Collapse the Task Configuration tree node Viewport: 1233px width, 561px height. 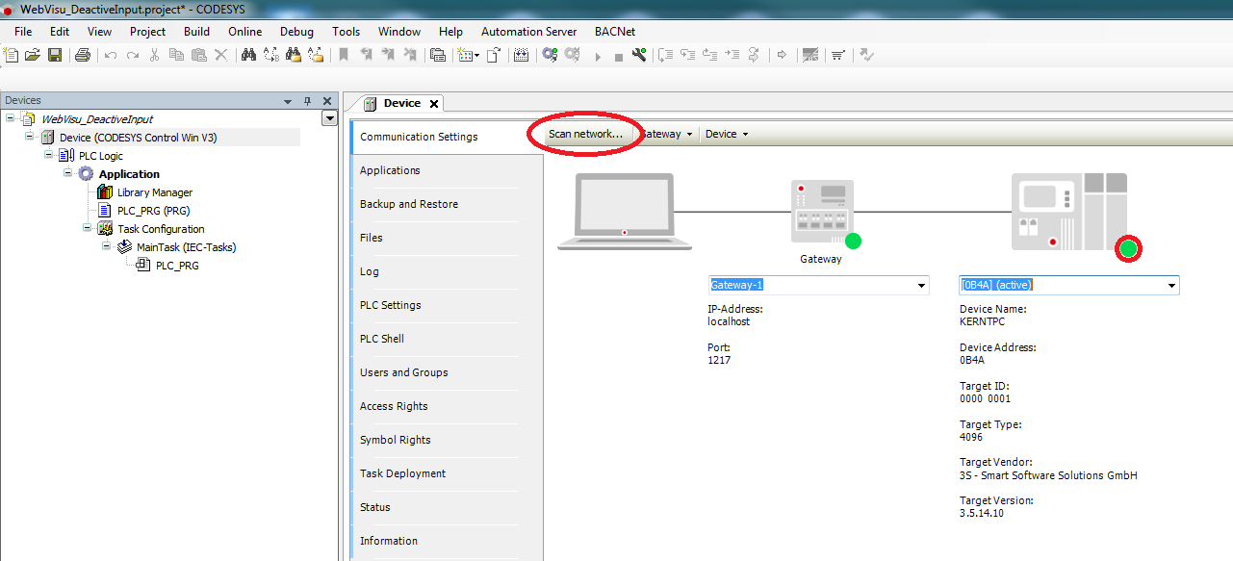87,228
